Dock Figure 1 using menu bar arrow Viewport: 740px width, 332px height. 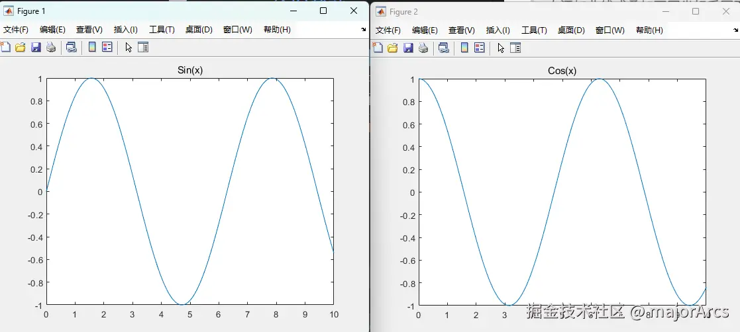point(364,29)
